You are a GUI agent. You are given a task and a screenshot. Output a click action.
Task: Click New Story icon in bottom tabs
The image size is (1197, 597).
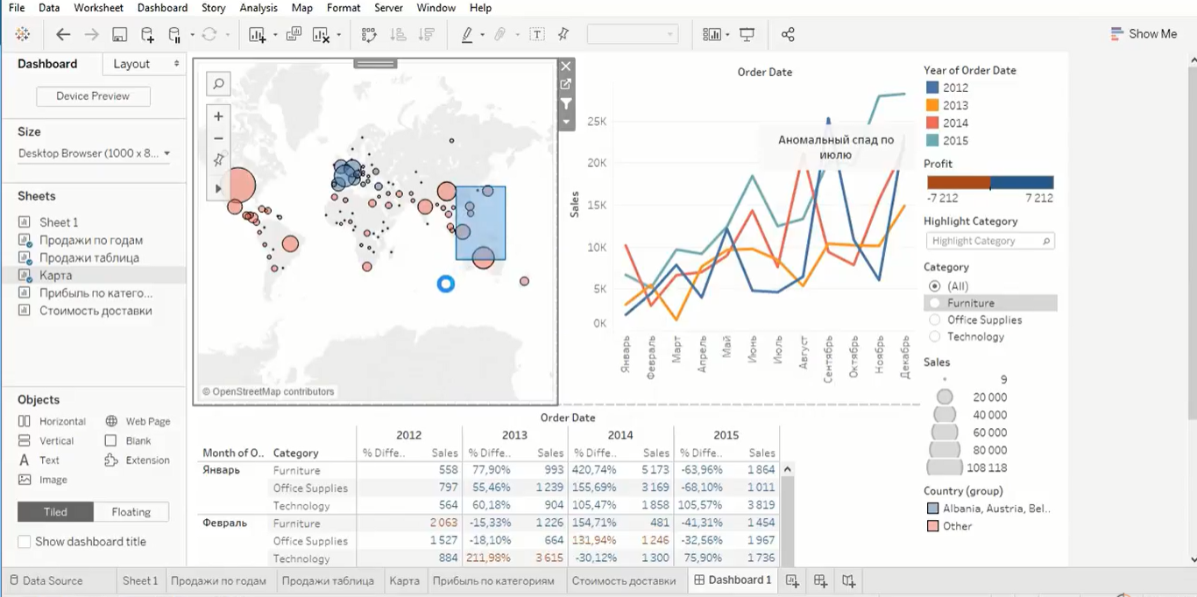848,580
